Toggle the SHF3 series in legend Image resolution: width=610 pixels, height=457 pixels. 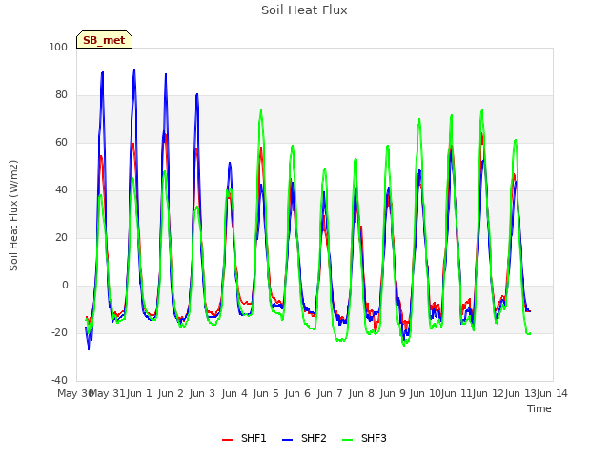pyautogui.click(x=364, y=438)
